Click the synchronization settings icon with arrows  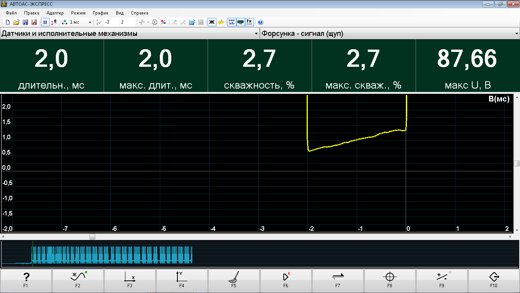155,22
